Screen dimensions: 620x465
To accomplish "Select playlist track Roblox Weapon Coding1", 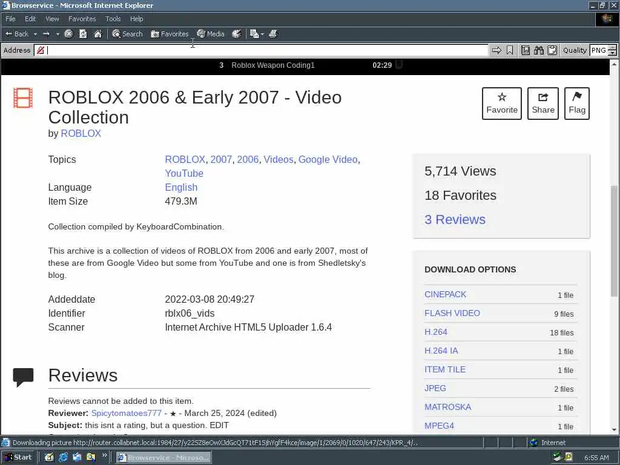I will pyautogui.click(x=273, y=65).
